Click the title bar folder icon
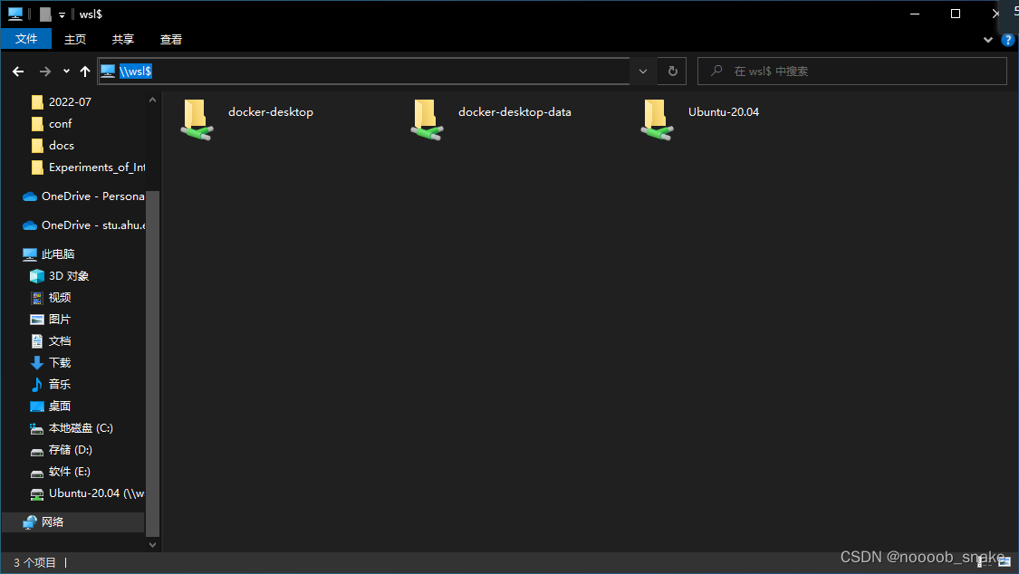 click(x=45, y=14)
